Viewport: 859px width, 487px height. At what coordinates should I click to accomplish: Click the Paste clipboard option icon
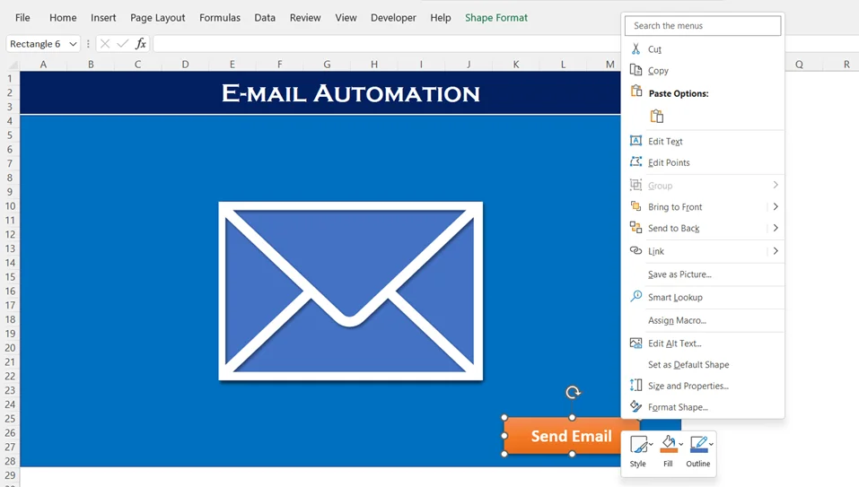[x=656, y=116]
